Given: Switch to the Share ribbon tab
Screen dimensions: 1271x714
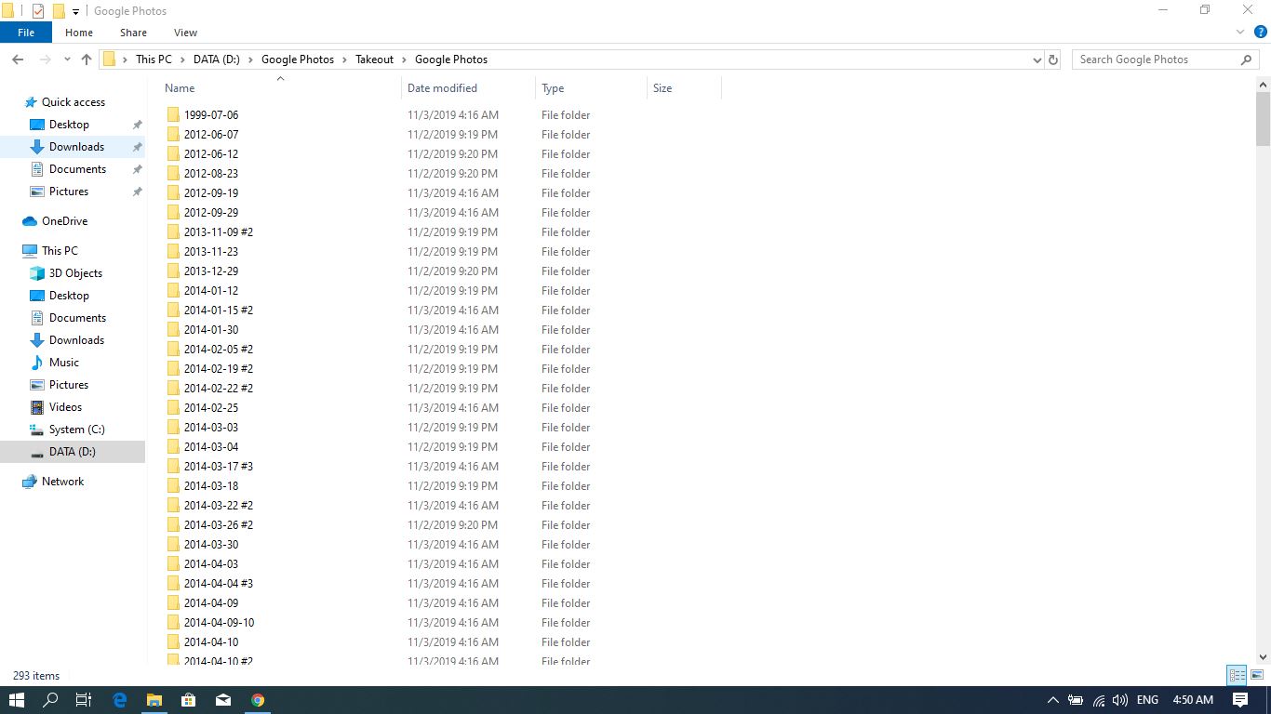Looking at the screenshot, I should tap(133, 33).
